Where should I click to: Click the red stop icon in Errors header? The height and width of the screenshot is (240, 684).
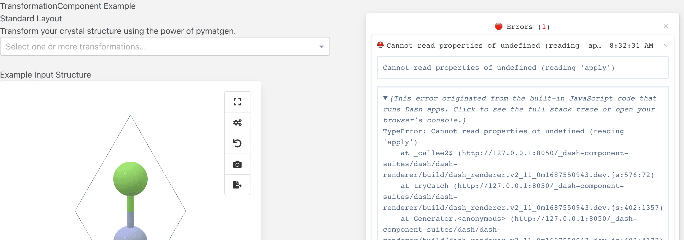coord(499,26)
